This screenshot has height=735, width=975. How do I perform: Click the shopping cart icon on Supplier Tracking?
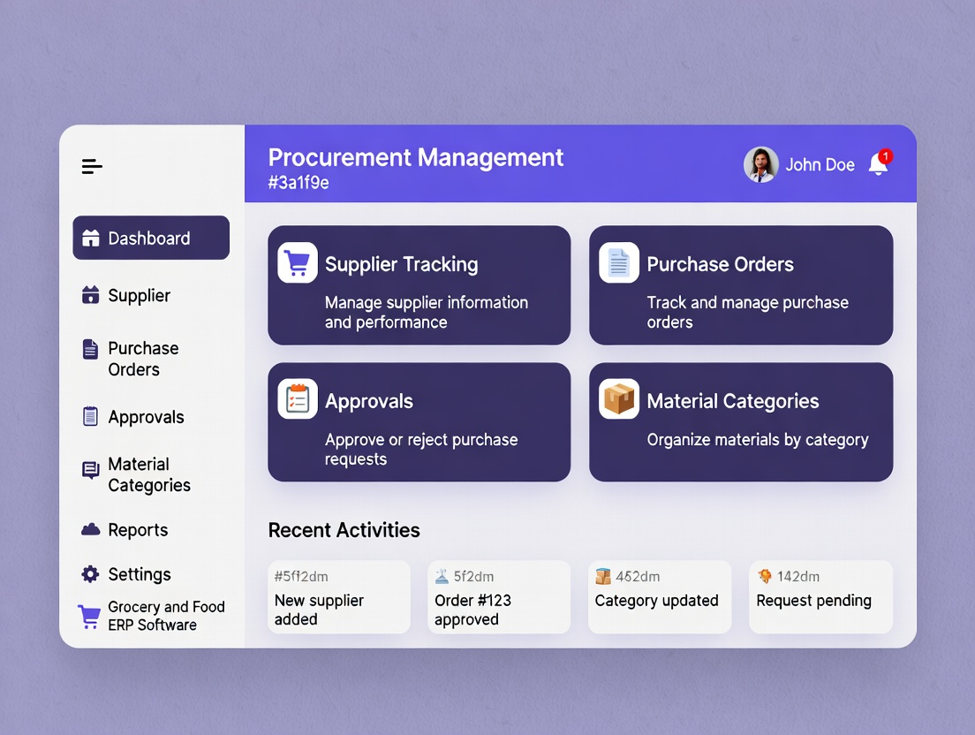click(x=298, y=263)
